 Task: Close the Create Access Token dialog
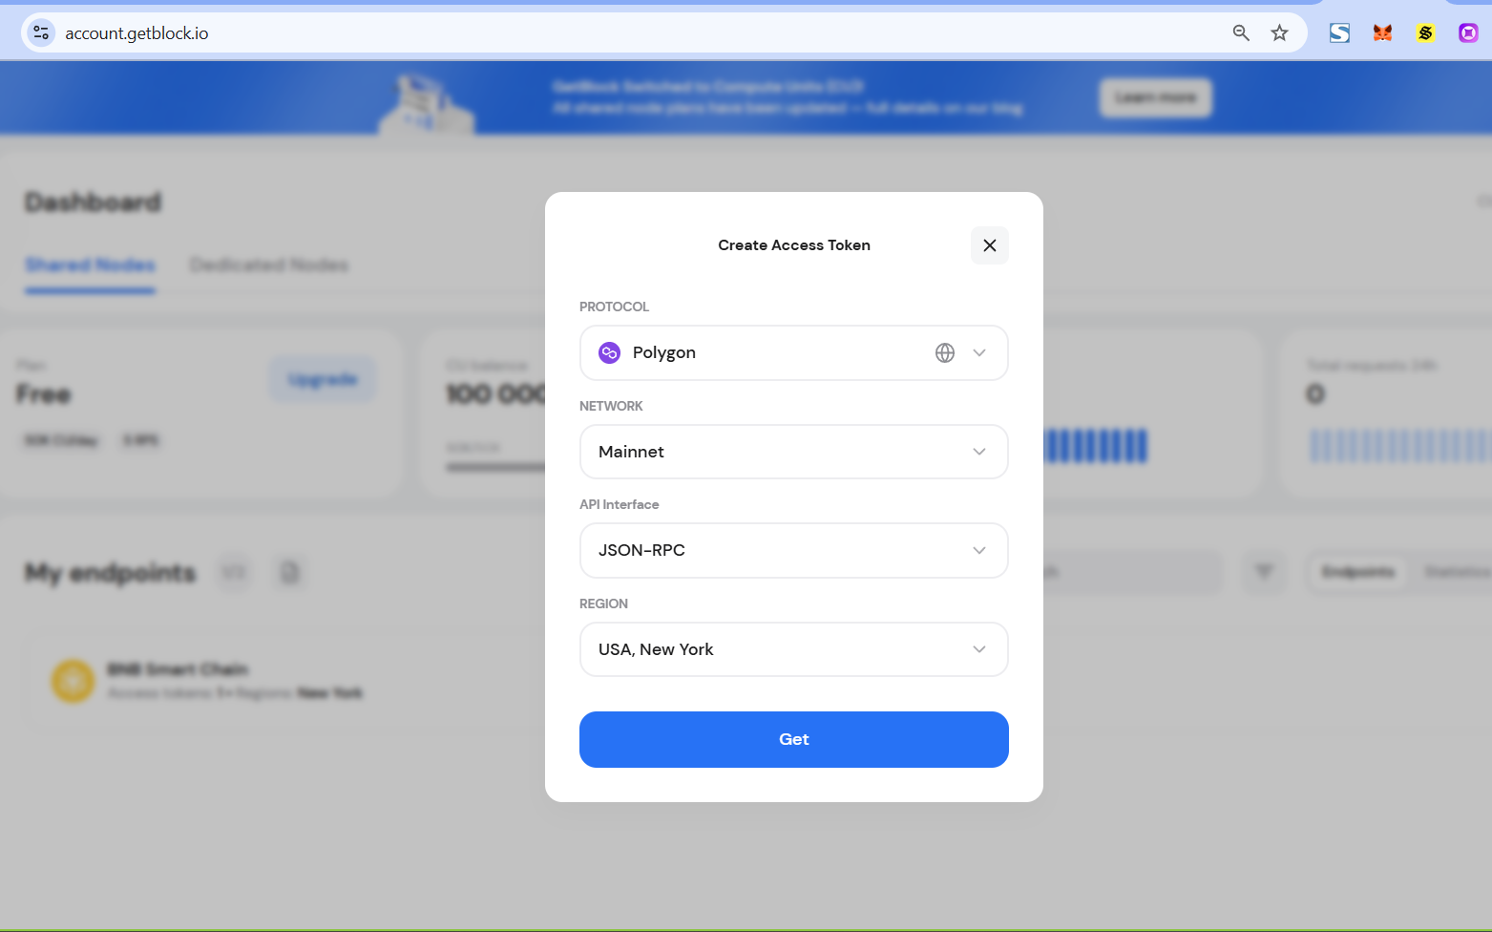click(989, 245)
